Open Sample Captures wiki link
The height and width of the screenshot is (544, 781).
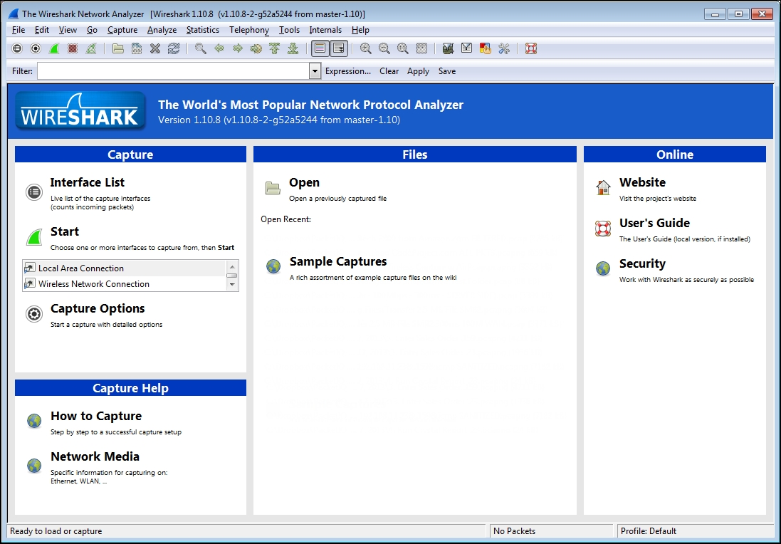point(338,261)
